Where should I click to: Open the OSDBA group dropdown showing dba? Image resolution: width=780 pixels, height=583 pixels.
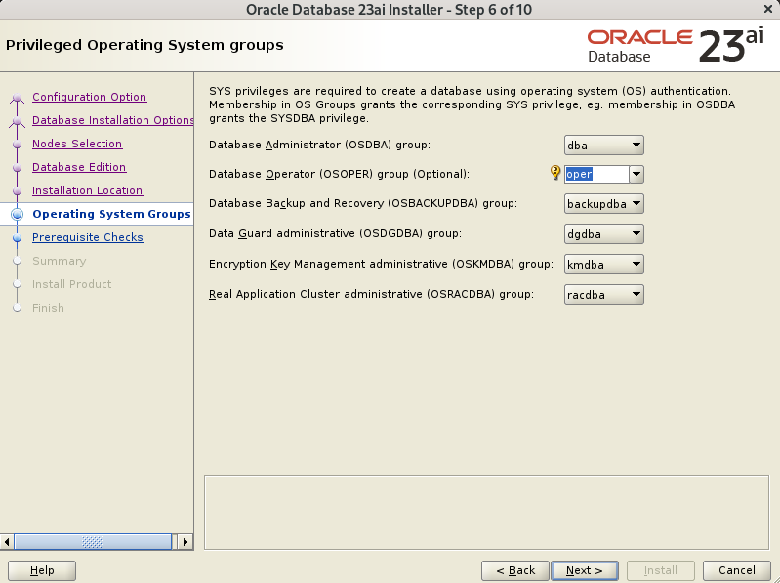pos(604,146)
